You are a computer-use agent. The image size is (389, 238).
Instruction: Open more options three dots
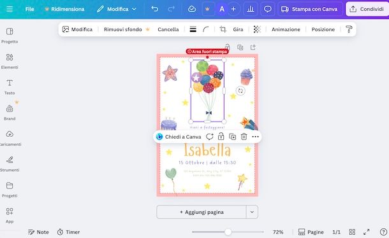255,137
